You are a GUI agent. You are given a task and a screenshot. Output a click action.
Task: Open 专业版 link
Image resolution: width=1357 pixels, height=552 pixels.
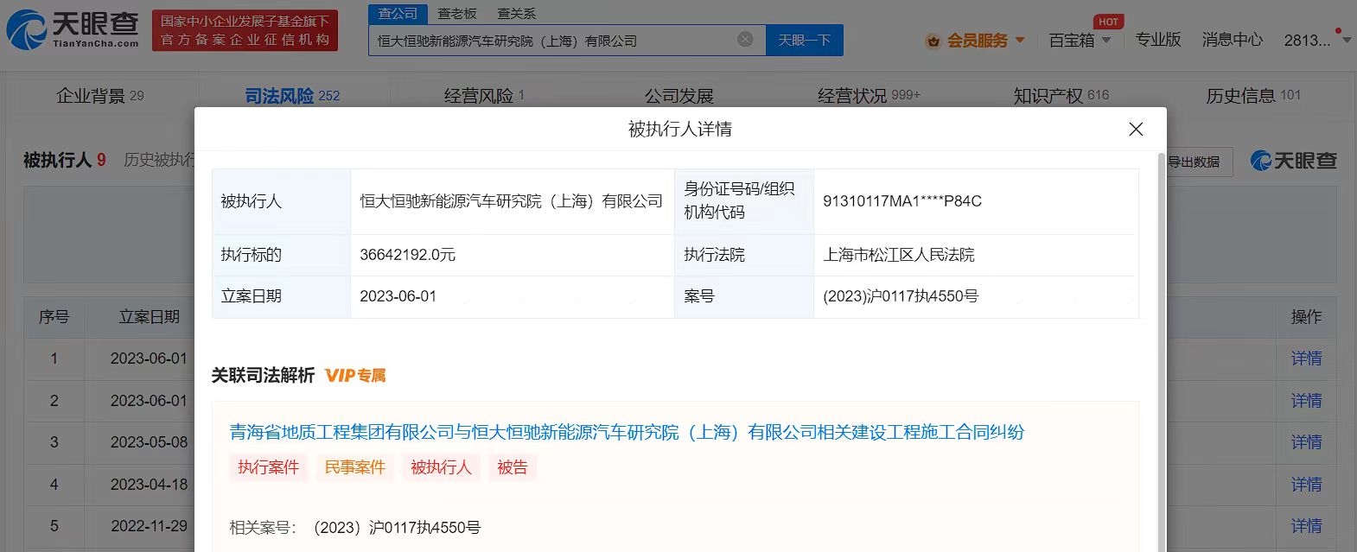(1157, 40)
